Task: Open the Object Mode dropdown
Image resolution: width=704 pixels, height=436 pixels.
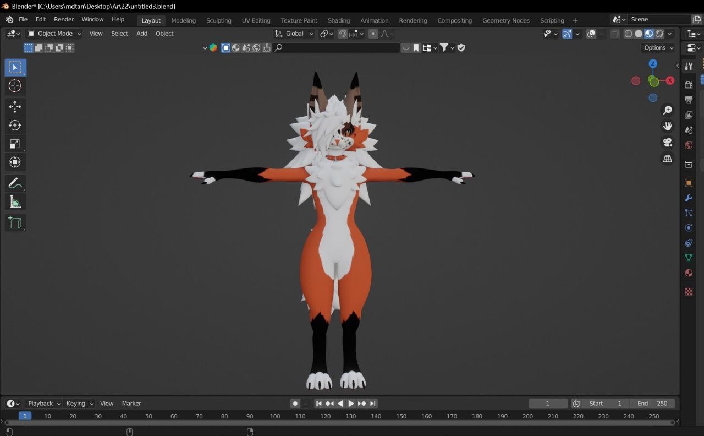Action: (x=54, y=34)
